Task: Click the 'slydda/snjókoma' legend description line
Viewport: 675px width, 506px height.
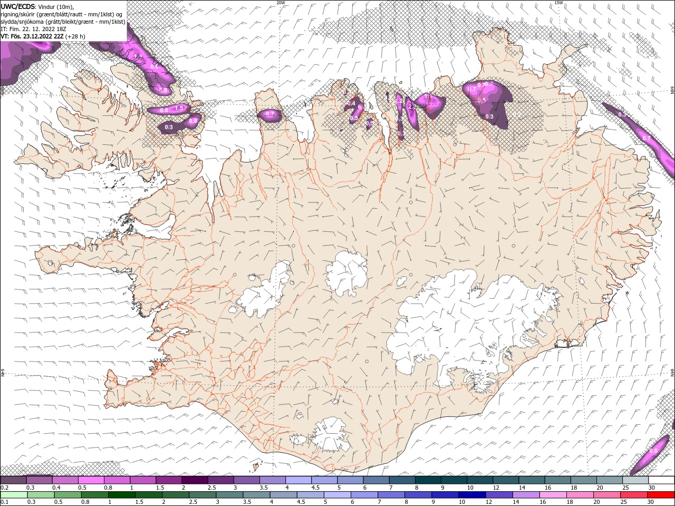Action: click(63, 22)
